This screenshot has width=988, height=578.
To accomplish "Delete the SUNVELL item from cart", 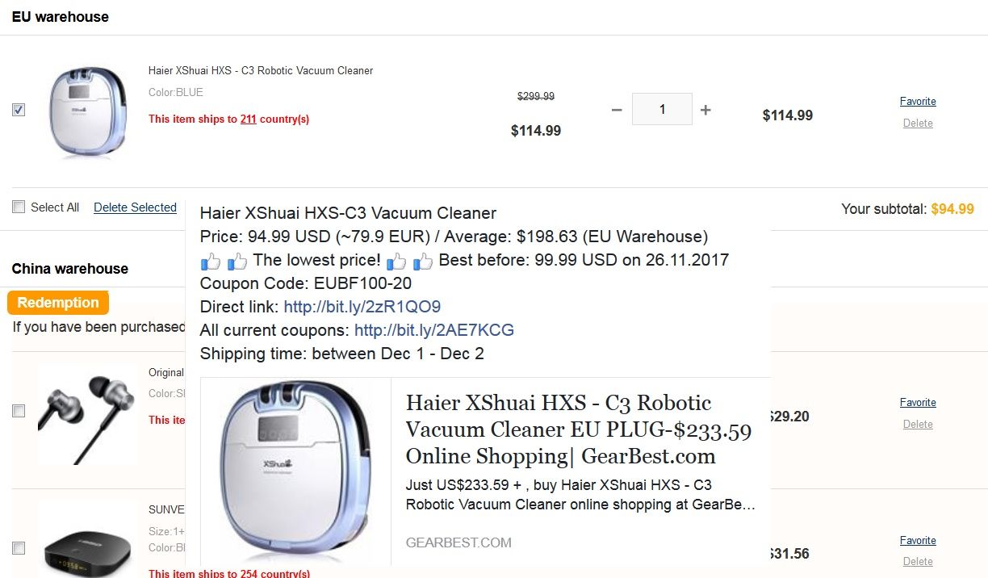I will [918, 562].
